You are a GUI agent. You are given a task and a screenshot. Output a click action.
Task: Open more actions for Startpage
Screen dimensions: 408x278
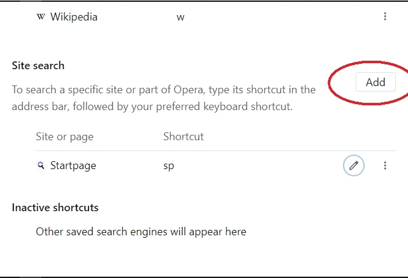[x=385, y=165]
